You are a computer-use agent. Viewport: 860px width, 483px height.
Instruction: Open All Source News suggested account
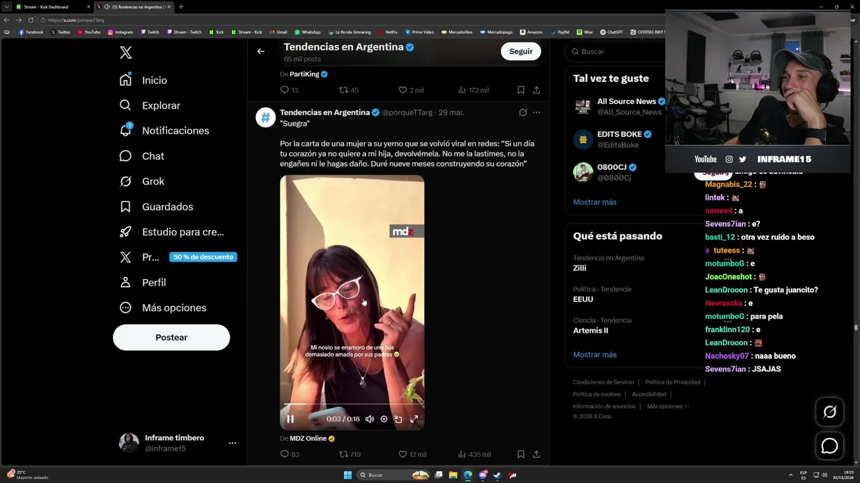pyautogui.click(x=619, y=107)
